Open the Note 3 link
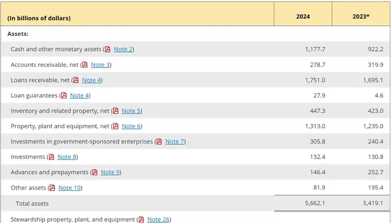Screen dimensions: 392x223 tap(100, 65)
